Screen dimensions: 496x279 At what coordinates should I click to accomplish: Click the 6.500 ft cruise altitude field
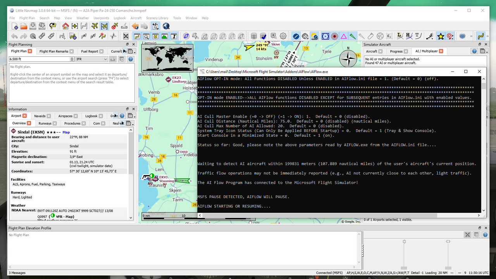39,59
